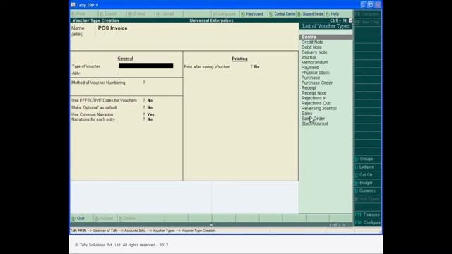Open Currency from the right button panel
This screenshot has height=254, width=452.
(x=367, y=191)
